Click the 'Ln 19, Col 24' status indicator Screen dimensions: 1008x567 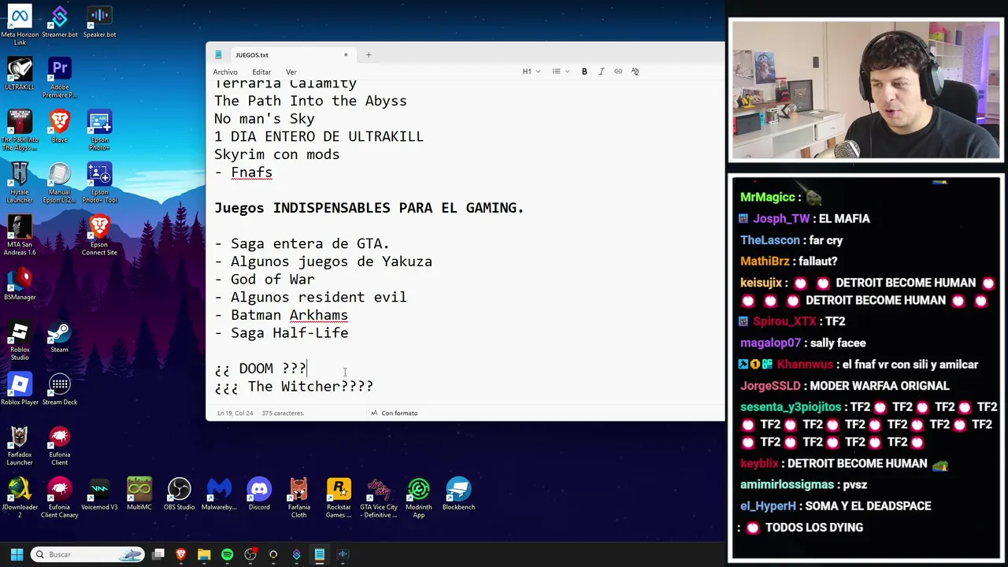[235, 413]
